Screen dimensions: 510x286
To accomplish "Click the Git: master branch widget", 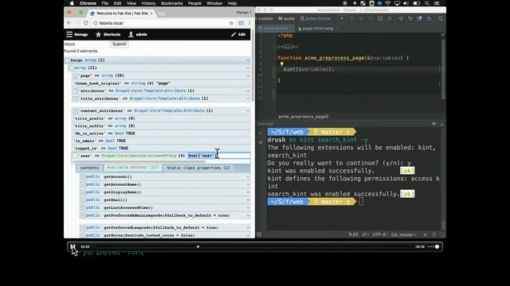I will [x=404, y=234].
